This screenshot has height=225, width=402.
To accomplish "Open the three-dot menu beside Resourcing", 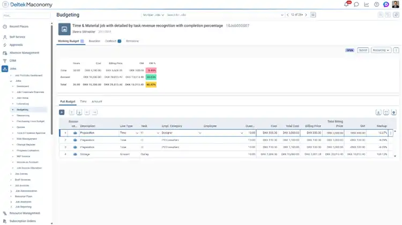I will pos(396,50).
